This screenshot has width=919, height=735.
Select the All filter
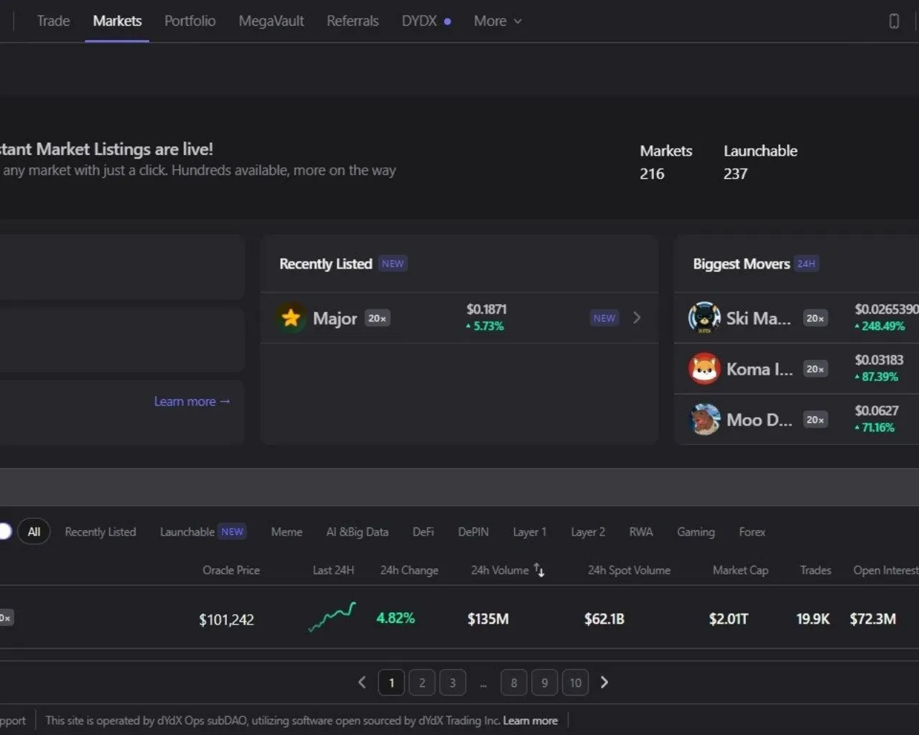click(x=34, y=531)
